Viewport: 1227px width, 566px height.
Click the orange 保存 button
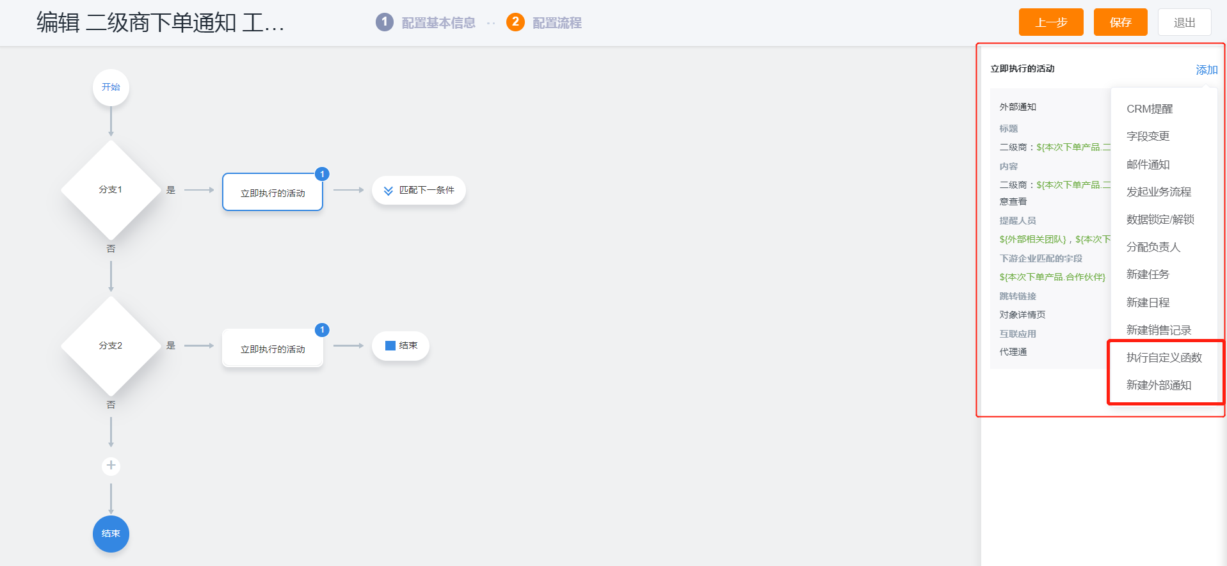tap(1120, 22)
